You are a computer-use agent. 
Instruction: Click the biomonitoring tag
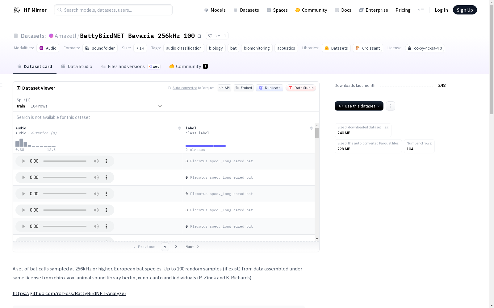257,48
